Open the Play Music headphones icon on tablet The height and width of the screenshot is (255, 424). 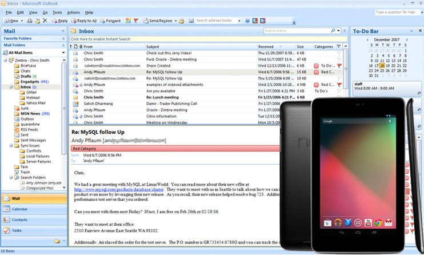(338, 222)
